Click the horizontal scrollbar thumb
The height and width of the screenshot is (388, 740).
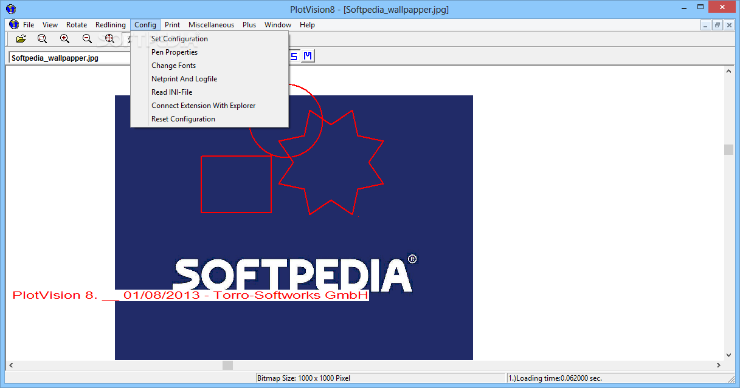click(x=227, y=366)
